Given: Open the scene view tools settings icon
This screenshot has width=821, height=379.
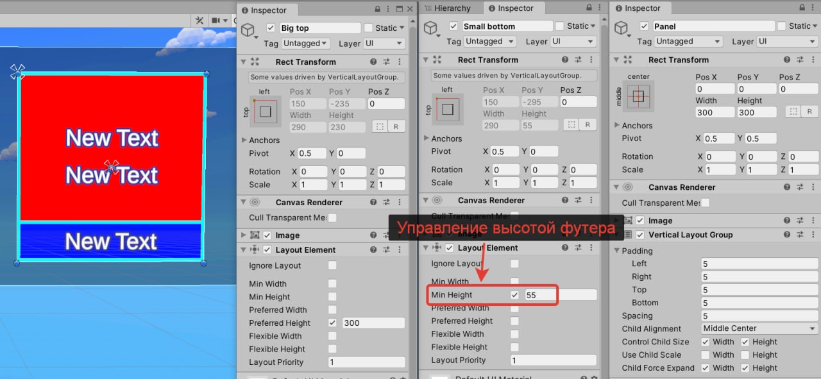Looking at the screenshot, I should pos(199,21).
